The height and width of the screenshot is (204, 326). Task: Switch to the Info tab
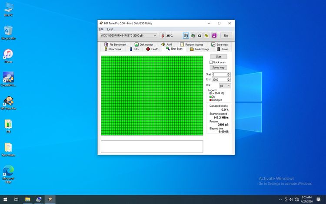134,49
